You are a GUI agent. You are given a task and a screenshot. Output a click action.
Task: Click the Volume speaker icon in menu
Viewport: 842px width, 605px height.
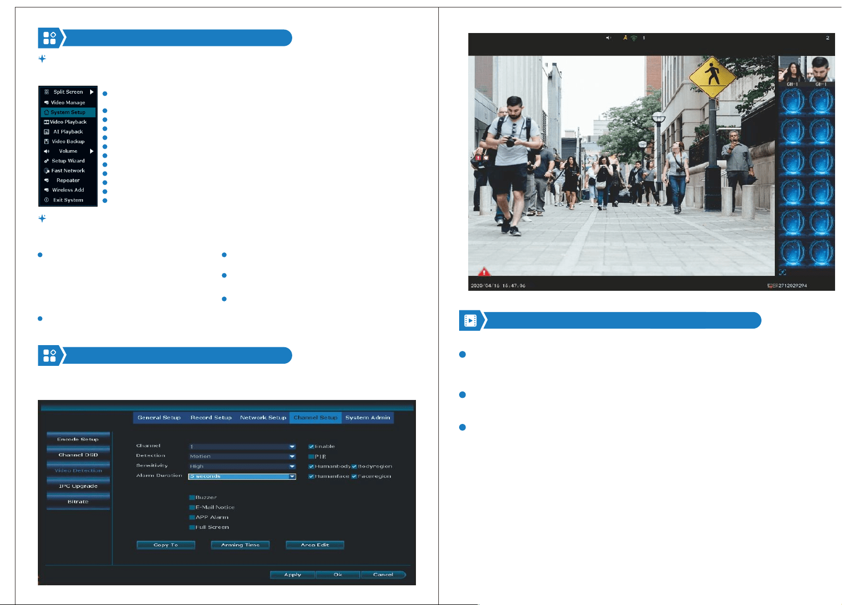tap(46, 151)
